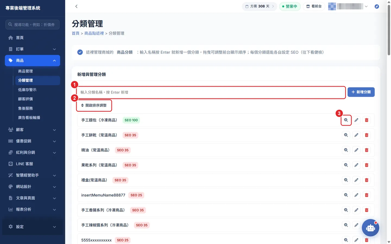Image resolution: width=391 pixels, height=244 pixels.
Task: Go back with the top-left arrow
Action: tap(76, 6)
